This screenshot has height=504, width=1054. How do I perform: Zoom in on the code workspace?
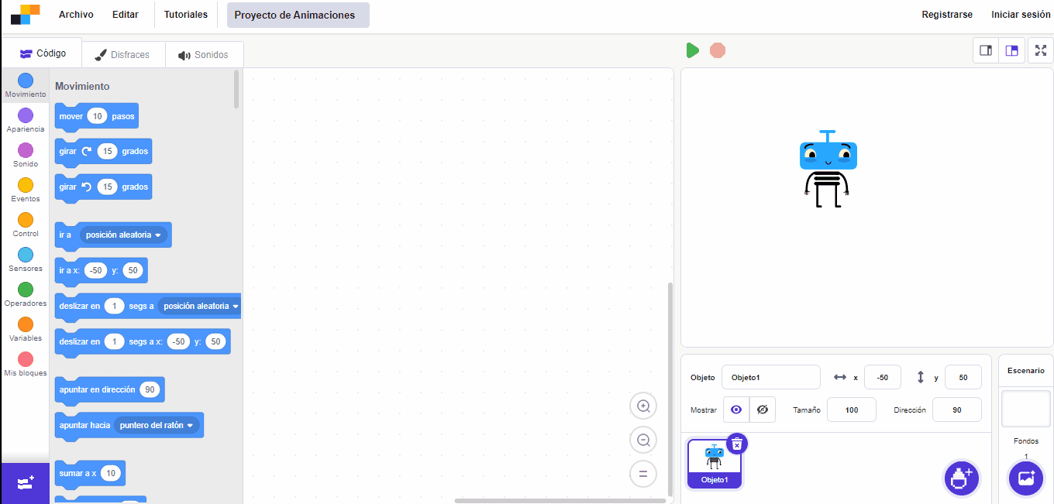coord(643,406)
